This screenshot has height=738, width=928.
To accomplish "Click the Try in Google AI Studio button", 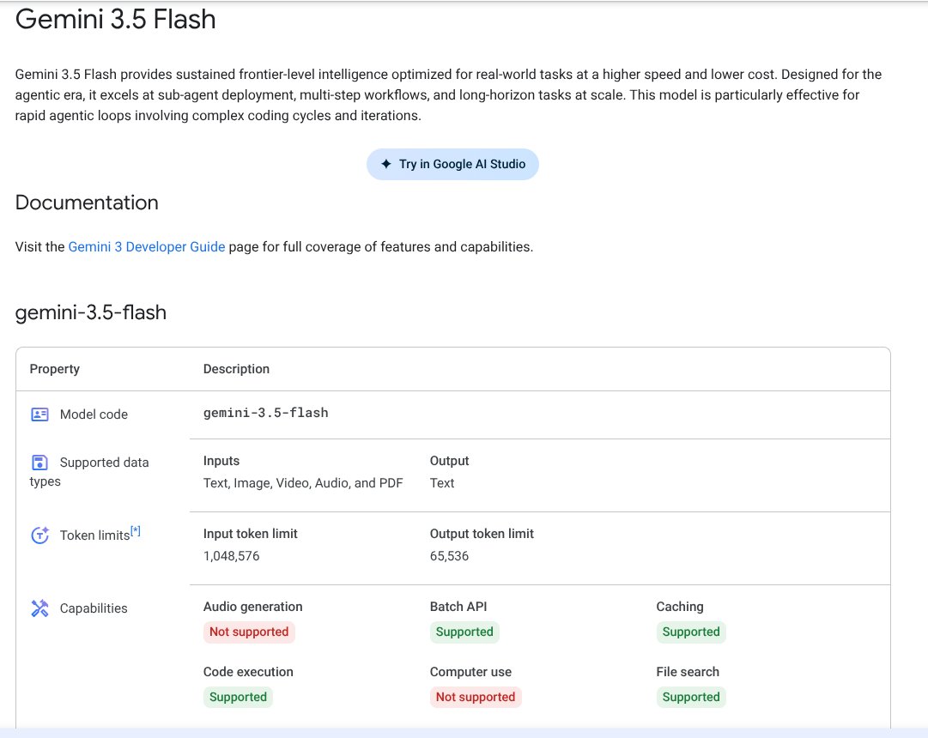I will (x=452, y=164).
